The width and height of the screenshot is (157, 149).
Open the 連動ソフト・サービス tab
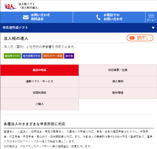[39, 82]
